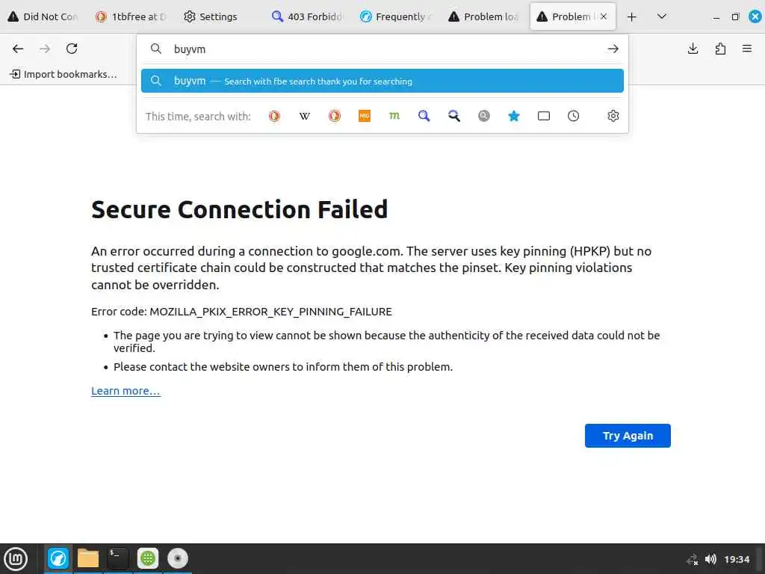Choose the orange MetaGer search engine icon

365,116
